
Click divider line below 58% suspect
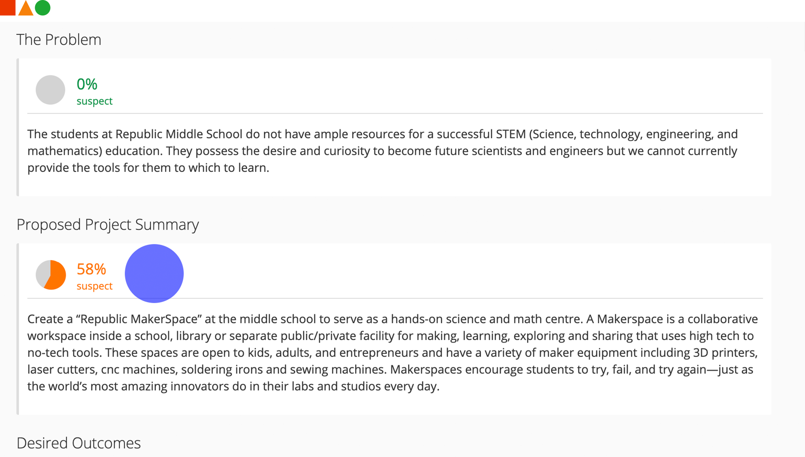coord(445,298)
